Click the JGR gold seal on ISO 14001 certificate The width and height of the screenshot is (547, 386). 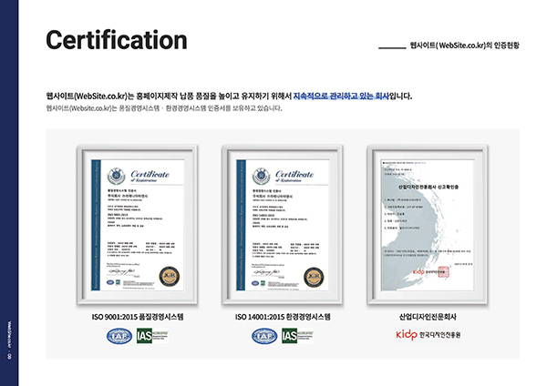[x=314, y=278]
